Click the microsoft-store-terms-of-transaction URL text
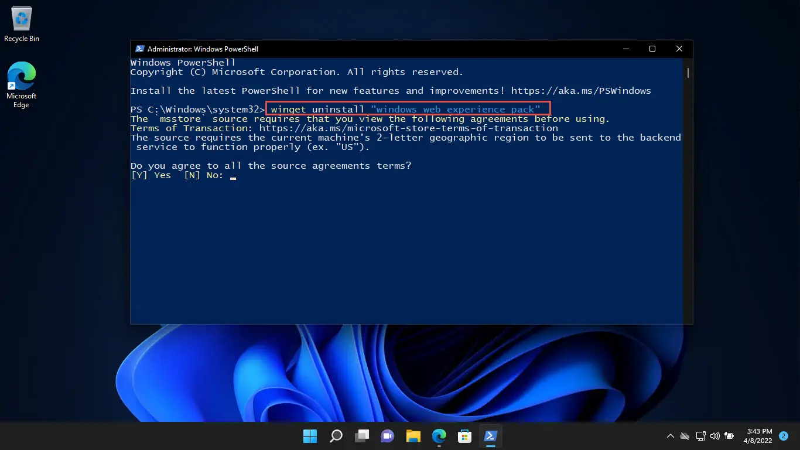 tap(409, 128)
